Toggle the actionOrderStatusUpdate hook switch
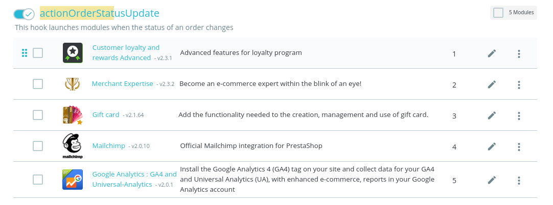 (24, 14)
